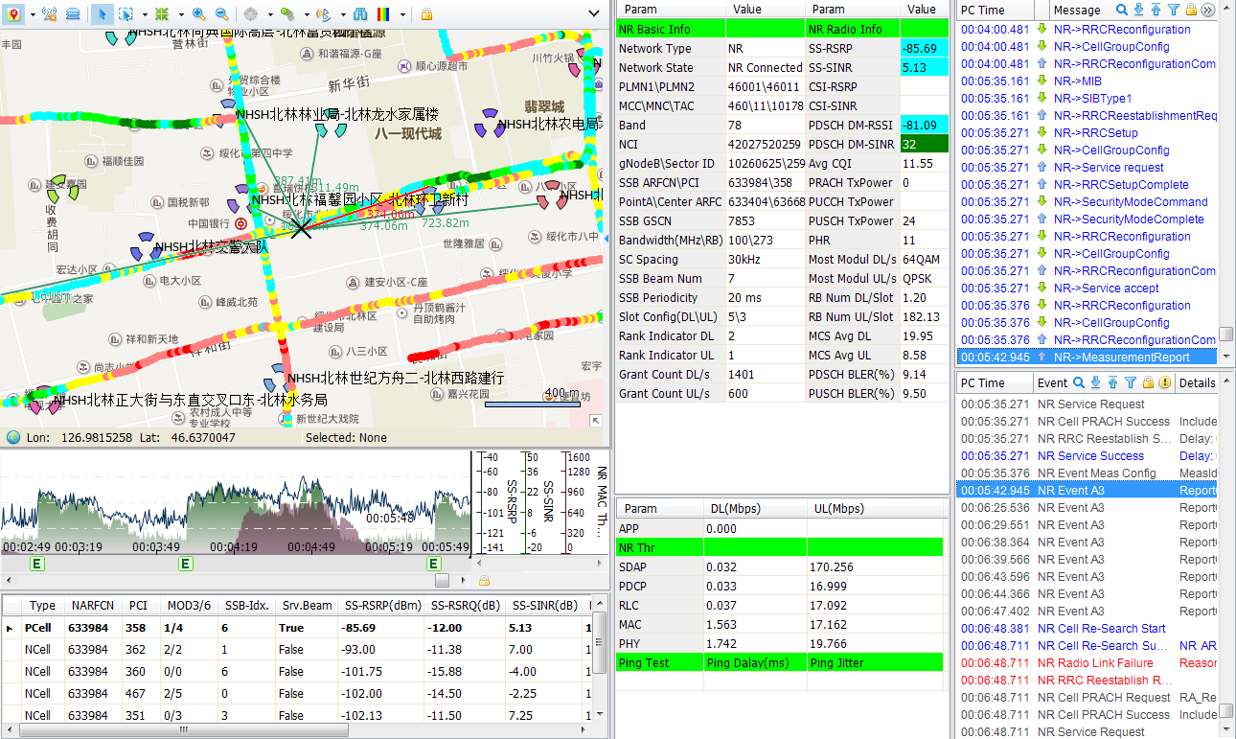The width and height of the screenshot is (1236, 739).
Task: Search in the Event list
Action: [1079, 382]
